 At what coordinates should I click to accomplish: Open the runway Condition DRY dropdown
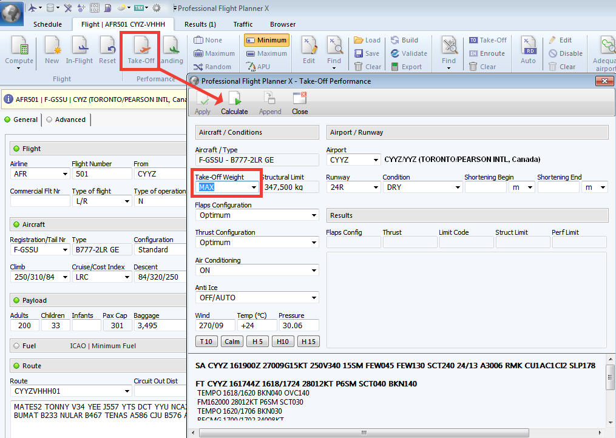click(x=458, y=187)
